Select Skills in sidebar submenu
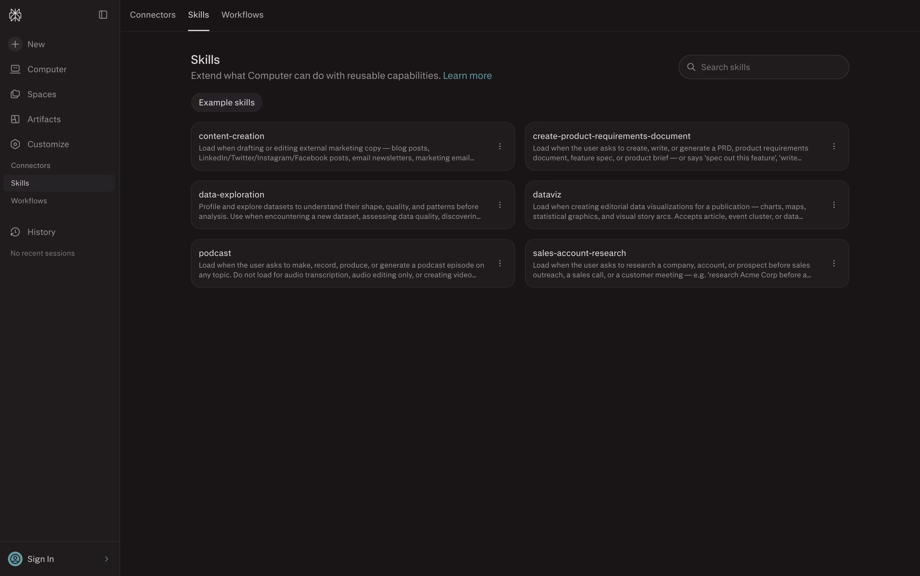 click(x=59, y=183)
